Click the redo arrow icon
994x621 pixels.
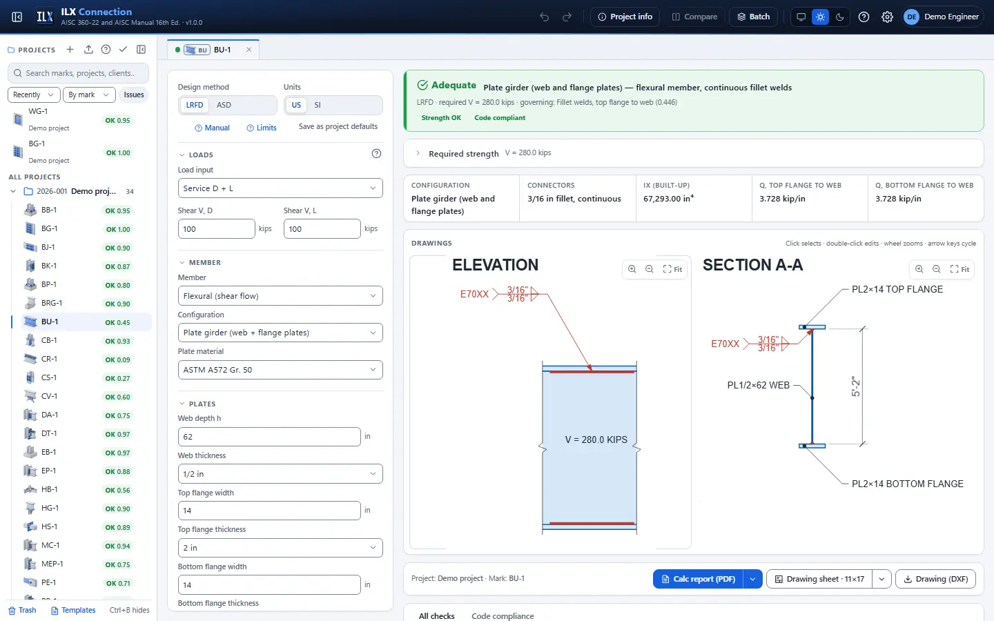[x=567, y=17]
